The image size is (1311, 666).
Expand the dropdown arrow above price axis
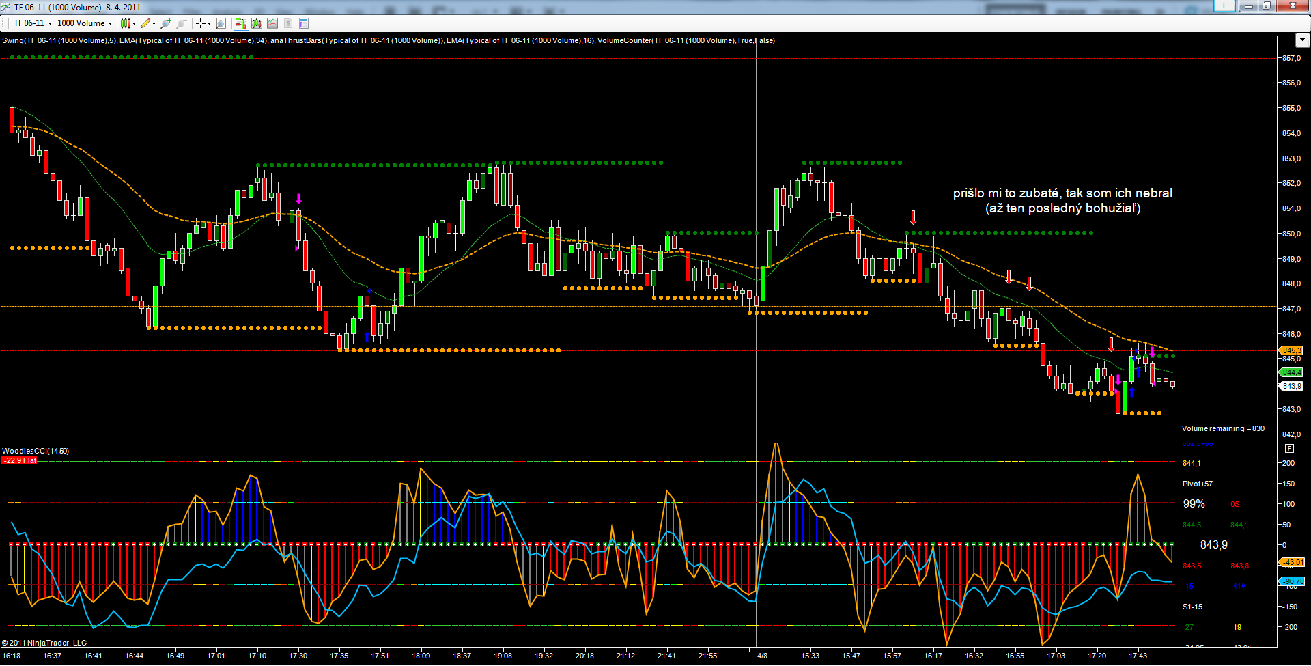[x=1301, y=40]
